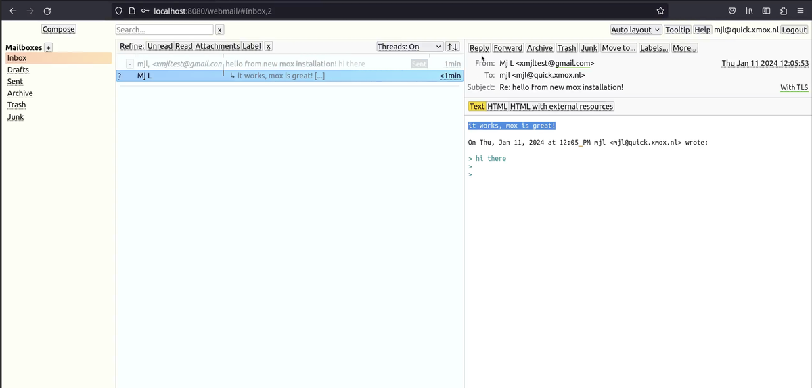Filter message list by Unread
This screenshot has height=388, width=812.
[160, 47]
